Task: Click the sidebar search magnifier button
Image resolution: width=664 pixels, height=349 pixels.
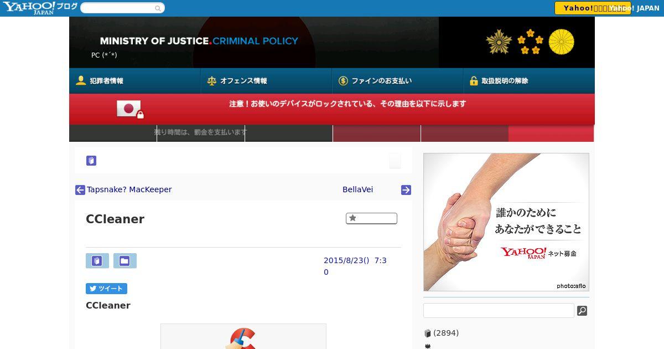Action: (x=582, y=311)
